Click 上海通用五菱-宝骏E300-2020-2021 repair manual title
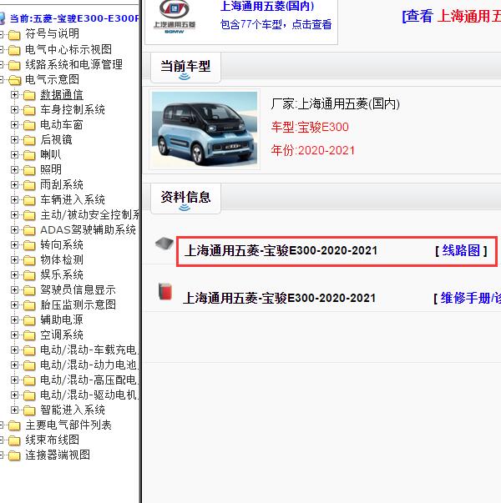The image size is (501, 503). [x=279, y=298]
